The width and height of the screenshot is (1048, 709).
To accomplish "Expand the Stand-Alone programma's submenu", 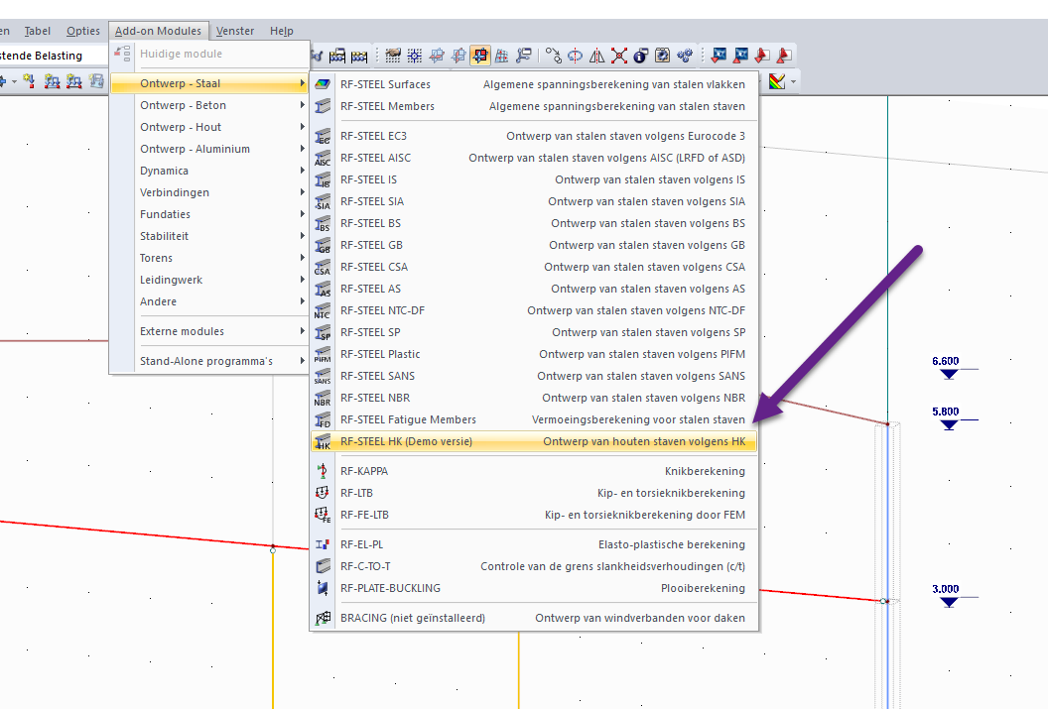I will pyautogui.click(x=209, y=361).
